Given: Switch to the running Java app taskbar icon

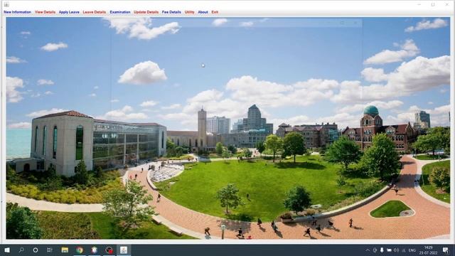Looking at the screenshot, I should point(124,250).
